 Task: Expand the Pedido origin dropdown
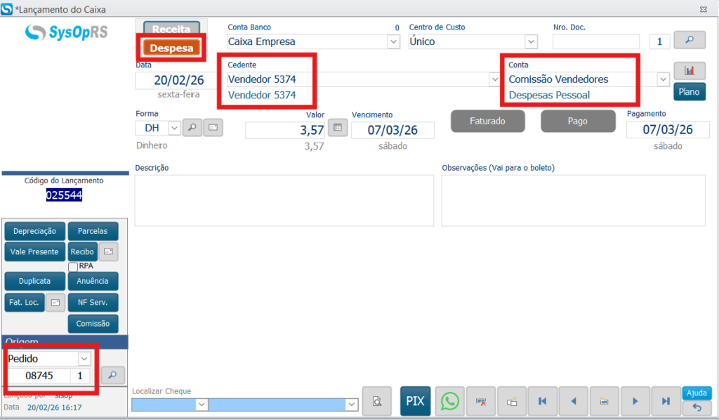tap(84, 358)
